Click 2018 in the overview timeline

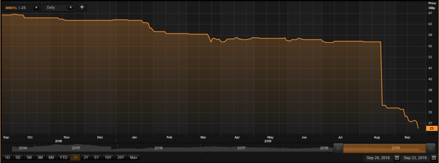click(x=324, y=148)
